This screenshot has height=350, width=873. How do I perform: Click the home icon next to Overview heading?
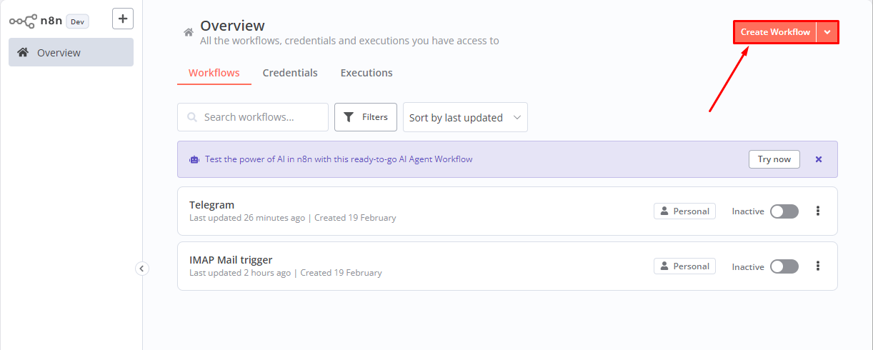tap(189, 32)
